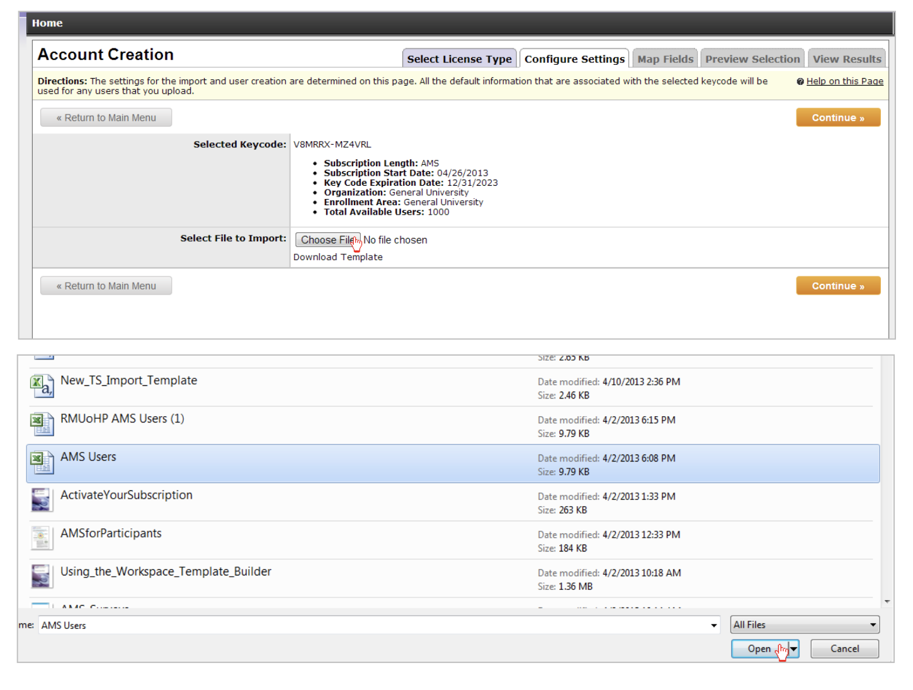The image size is (913, 690).
Task: Click the selected keycode V8MRRX-MZ4VRL
Action: click(332, 144)
